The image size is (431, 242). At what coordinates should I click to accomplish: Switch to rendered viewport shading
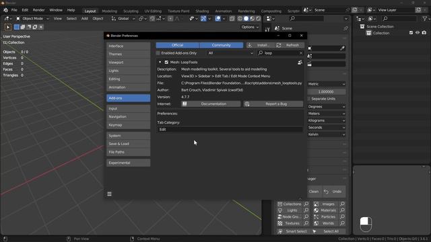(x=258, y=19)
